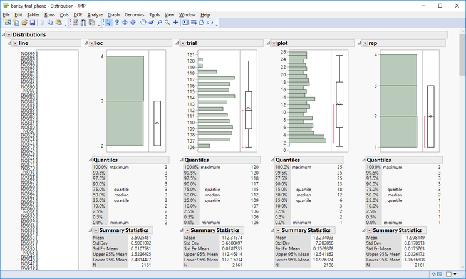Open the Analyze menu

pyautogui.click(x=95, y=14)
